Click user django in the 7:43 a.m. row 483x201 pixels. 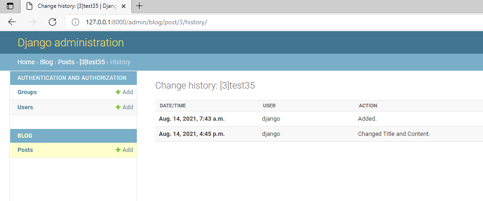271,119
